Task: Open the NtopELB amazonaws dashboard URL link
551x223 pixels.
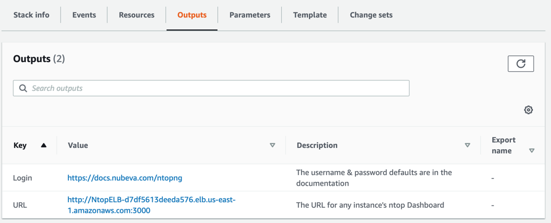Action: click(x=152, y=205)
